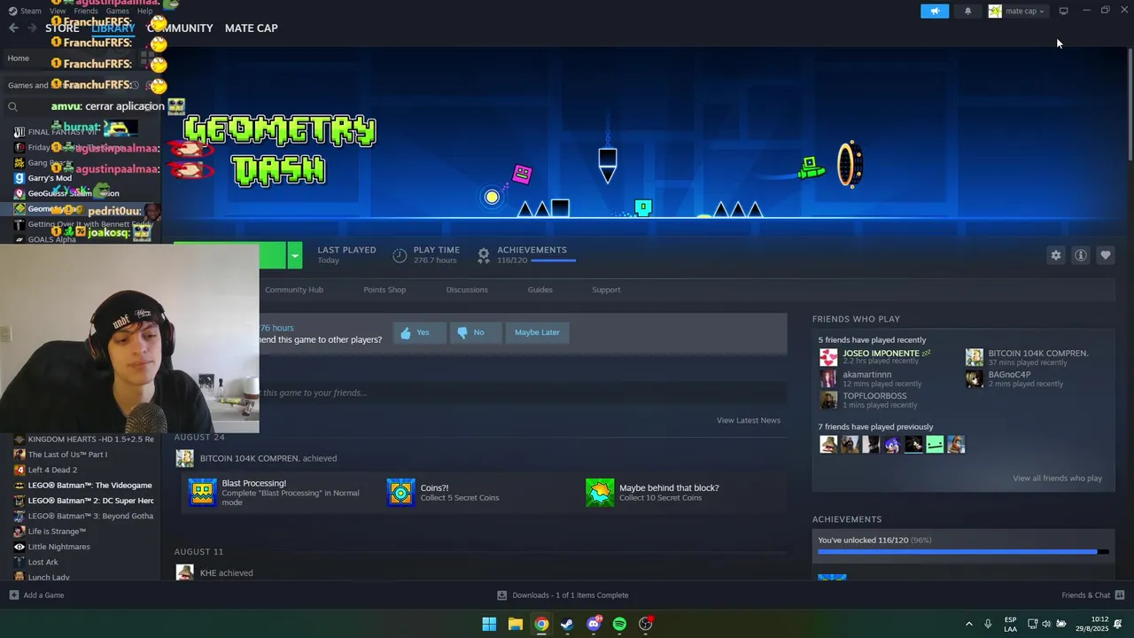
Task: Select Little Nightmares in library list
Action: coord(58,547)
